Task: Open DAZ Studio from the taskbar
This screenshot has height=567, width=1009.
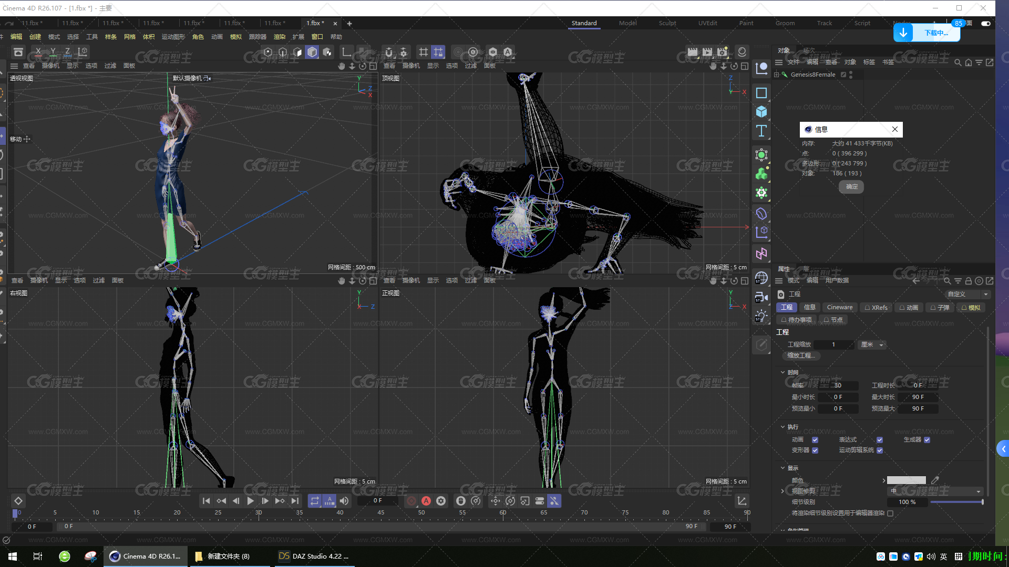Action: [x=314, y=556]
